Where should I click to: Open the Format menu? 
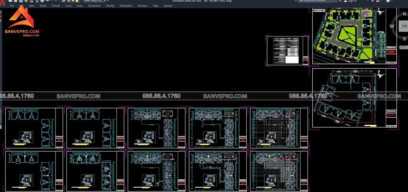click(x=56, y=6)
